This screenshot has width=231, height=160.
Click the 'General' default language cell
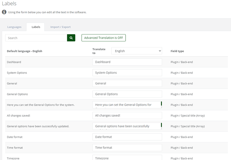click(x=12, y=83)
